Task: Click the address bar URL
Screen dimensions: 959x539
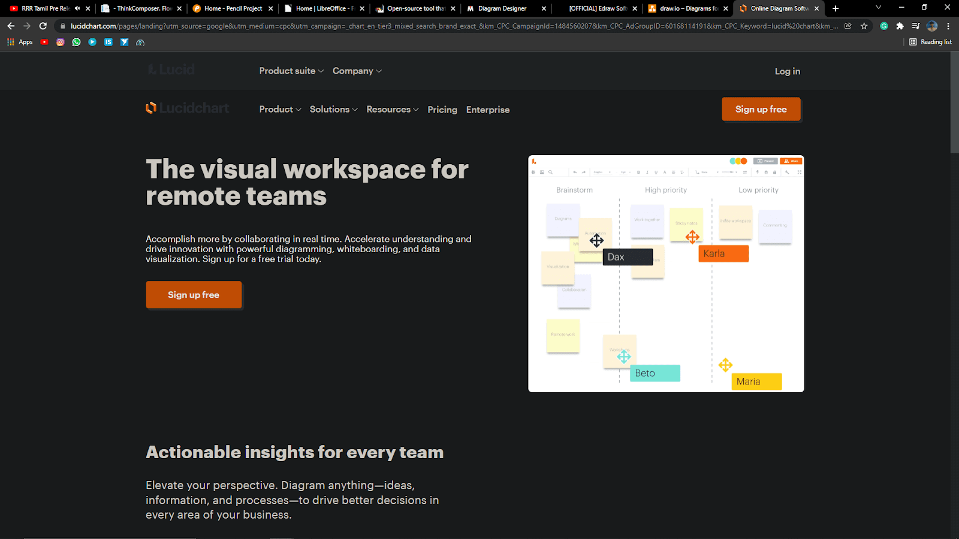Action: [x=454, y=26]
